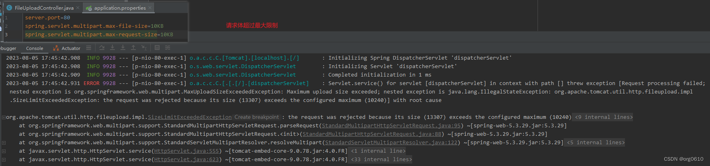The image size is (710, 166).
Task: Click the Force Step Into debugger icon
Action: [x=123, y=48]
